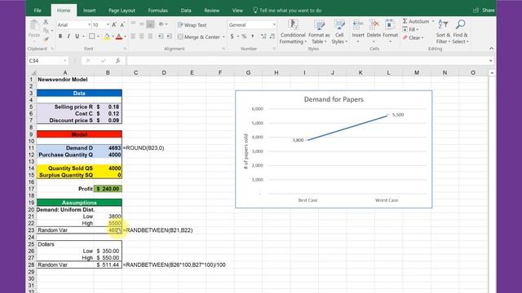The image size is (522, 293).
Task: Open the File tab
Action: pos(38,11)
